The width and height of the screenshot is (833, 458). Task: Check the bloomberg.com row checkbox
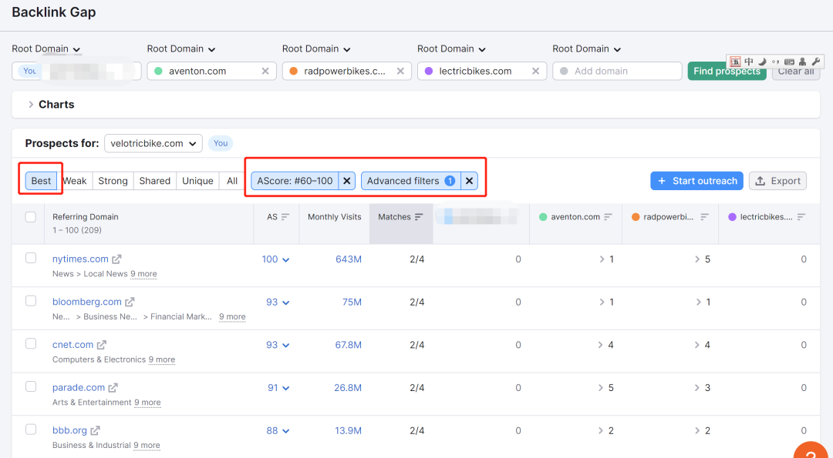click(x=31, y=301)
